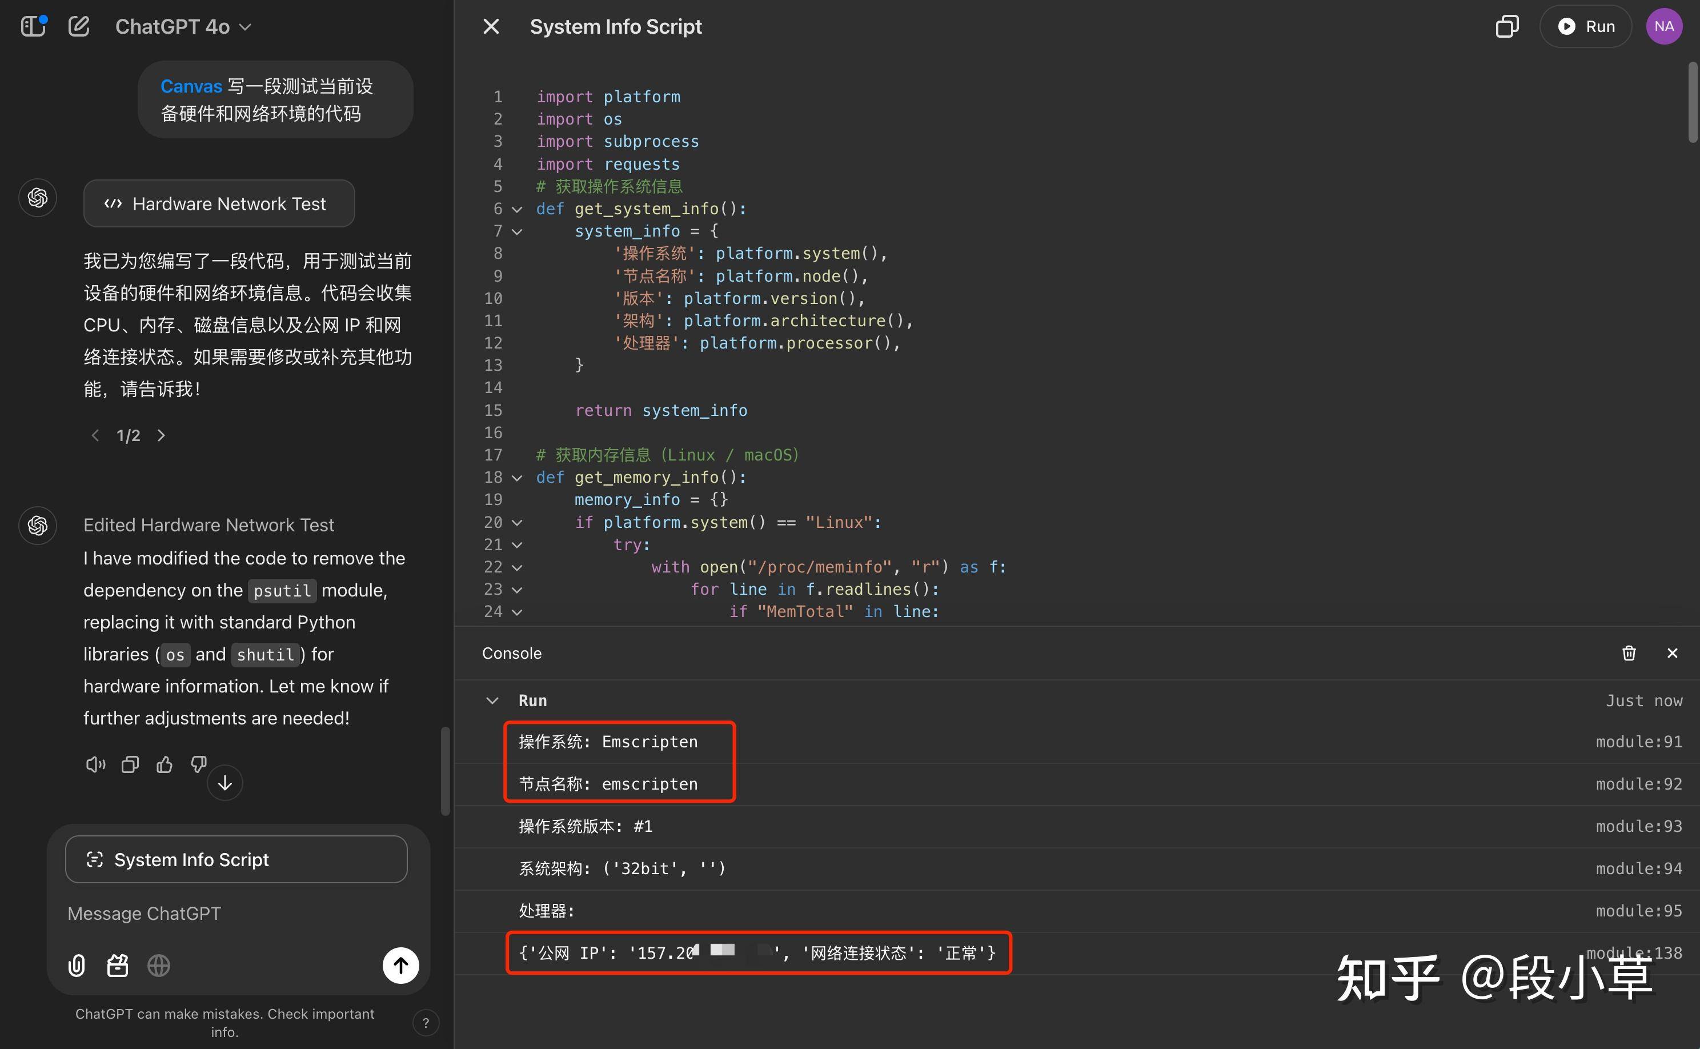Open help question mark button
Viewport: 1700px width, 1049px height.
[x=426, y=1023]
